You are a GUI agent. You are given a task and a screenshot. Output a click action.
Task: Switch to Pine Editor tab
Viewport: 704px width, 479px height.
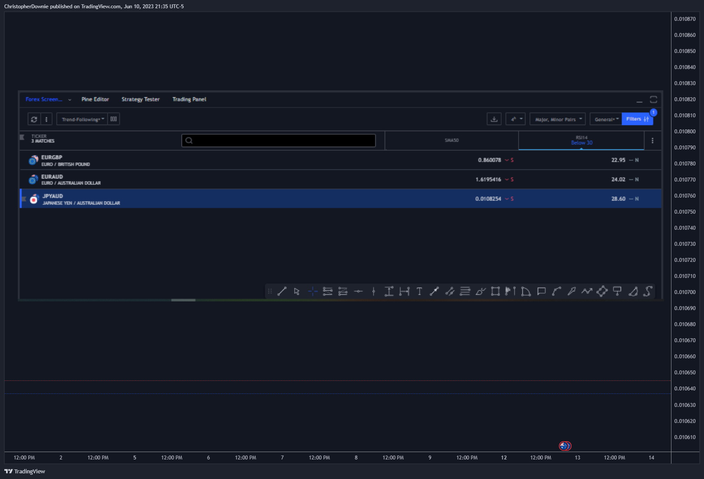[x=95, y=99]
